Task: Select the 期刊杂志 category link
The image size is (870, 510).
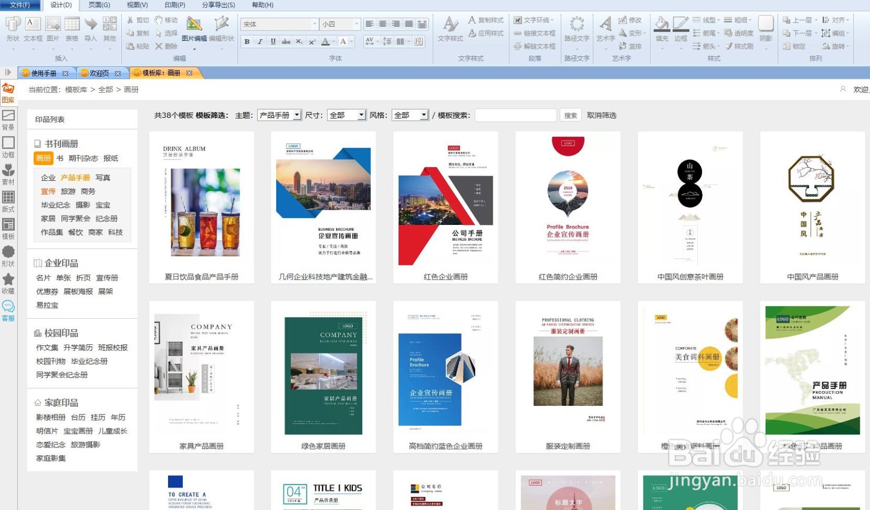Action: (83, 158)
